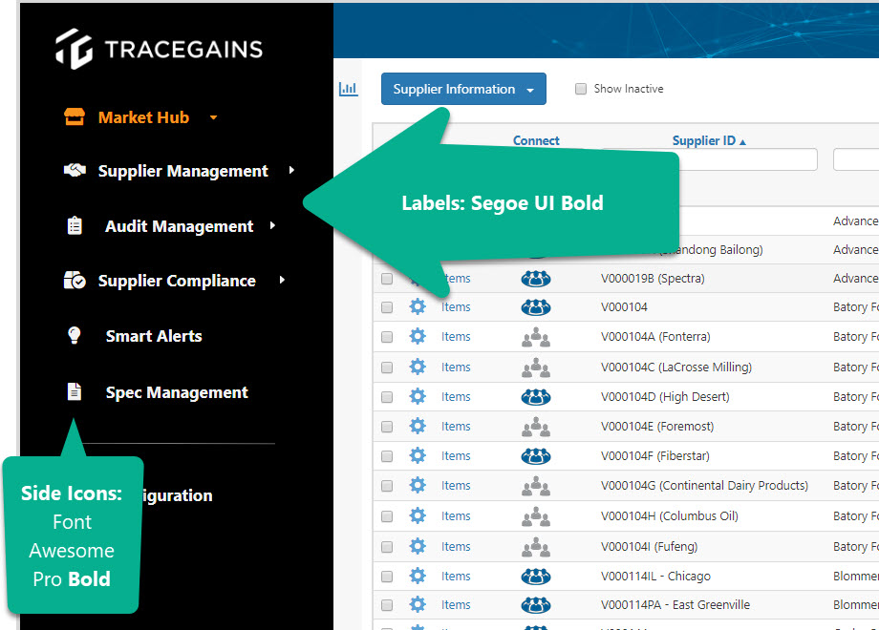Check the box for V000104E (Foremost)
Screen dimensions: 879x630
387,426
